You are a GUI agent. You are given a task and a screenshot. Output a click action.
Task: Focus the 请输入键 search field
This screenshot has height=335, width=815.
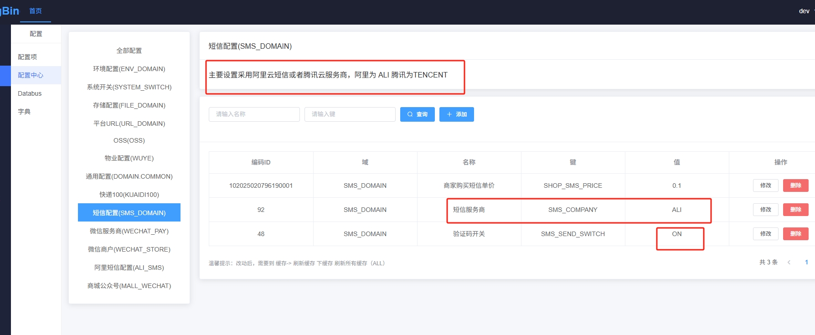350,114
